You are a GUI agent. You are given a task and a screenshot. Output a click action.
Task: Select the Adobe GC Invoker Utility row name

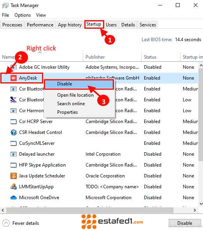click(x=44, y=67)
